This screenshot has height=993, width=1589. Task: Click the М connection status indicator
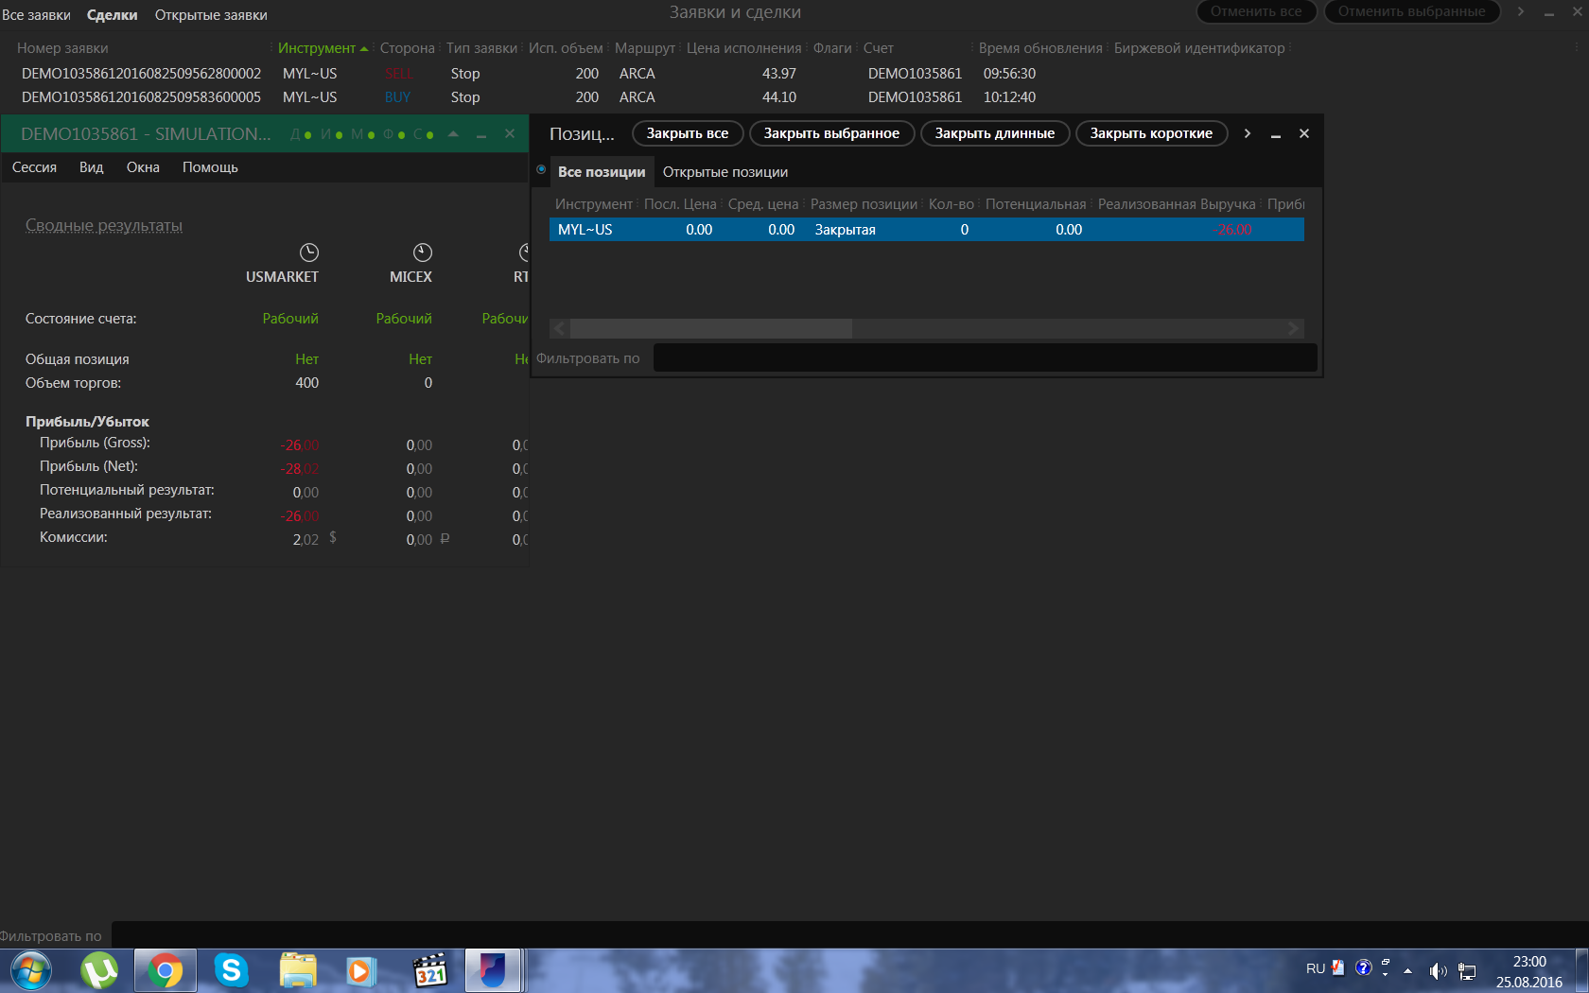tap(363, 134)
